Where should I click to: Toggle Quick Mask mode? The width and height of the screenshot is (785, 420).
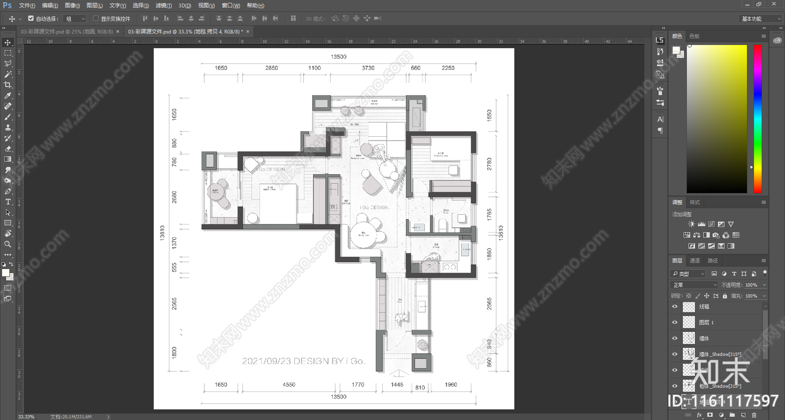[x=8, y=288]
